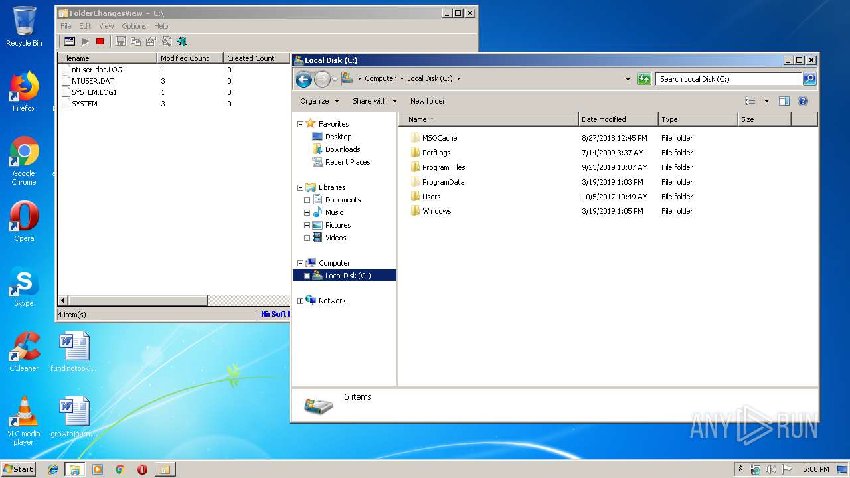The height and width of the screenshot is (478, 850).
Task: Open the Recycle Bin desktop icon
Action: click(x=24, y=27)
